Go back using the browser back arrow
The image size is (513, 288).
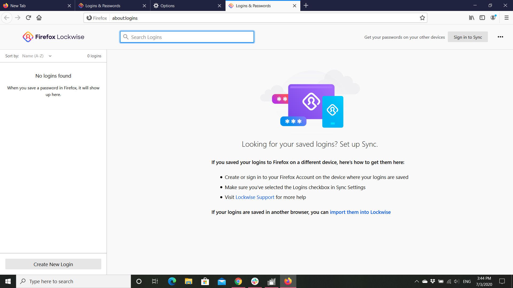pos(7,18)
